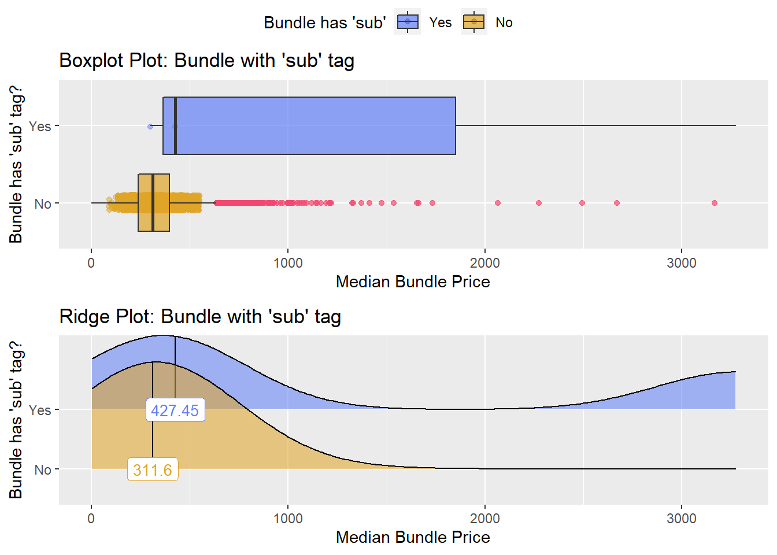Click the blue outlier dot left of Yes box
Image resolution: width=777 pixels, height=555 pixels.
150,126
